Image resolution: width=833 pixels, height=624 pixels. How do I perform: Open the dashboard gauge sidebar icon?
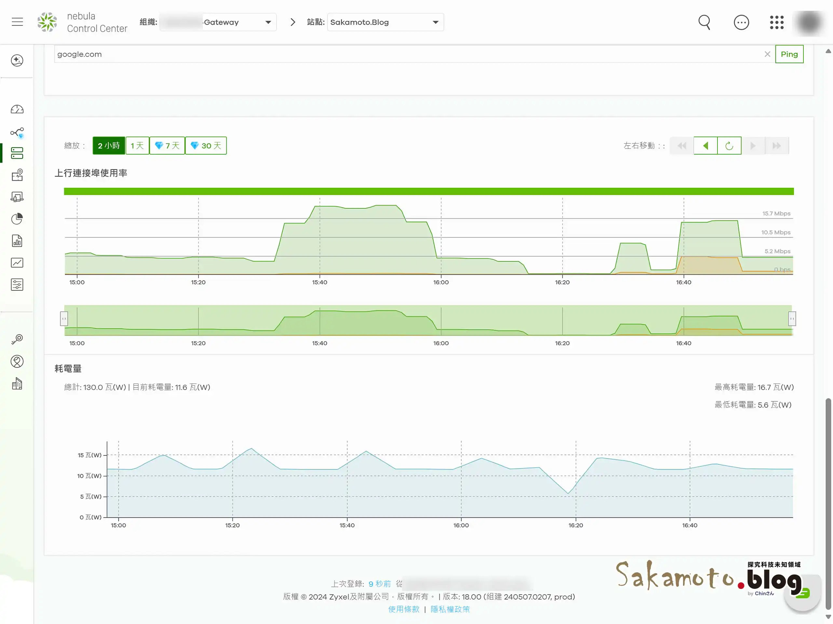click(17, 110)
